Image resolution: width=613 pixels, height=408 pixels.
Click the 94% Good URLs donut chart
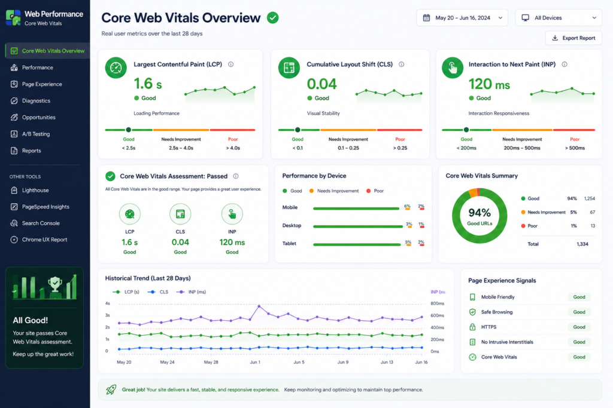click(480, 216)
